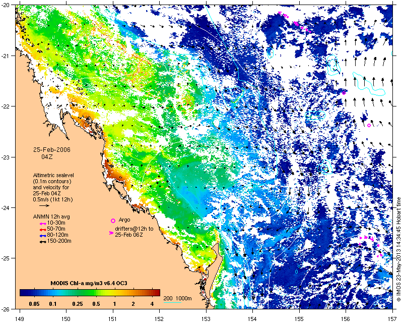The height and width of the screenshot is (323, 403).
Task: Click the longitude axis label 157
Action: (393, 318)
